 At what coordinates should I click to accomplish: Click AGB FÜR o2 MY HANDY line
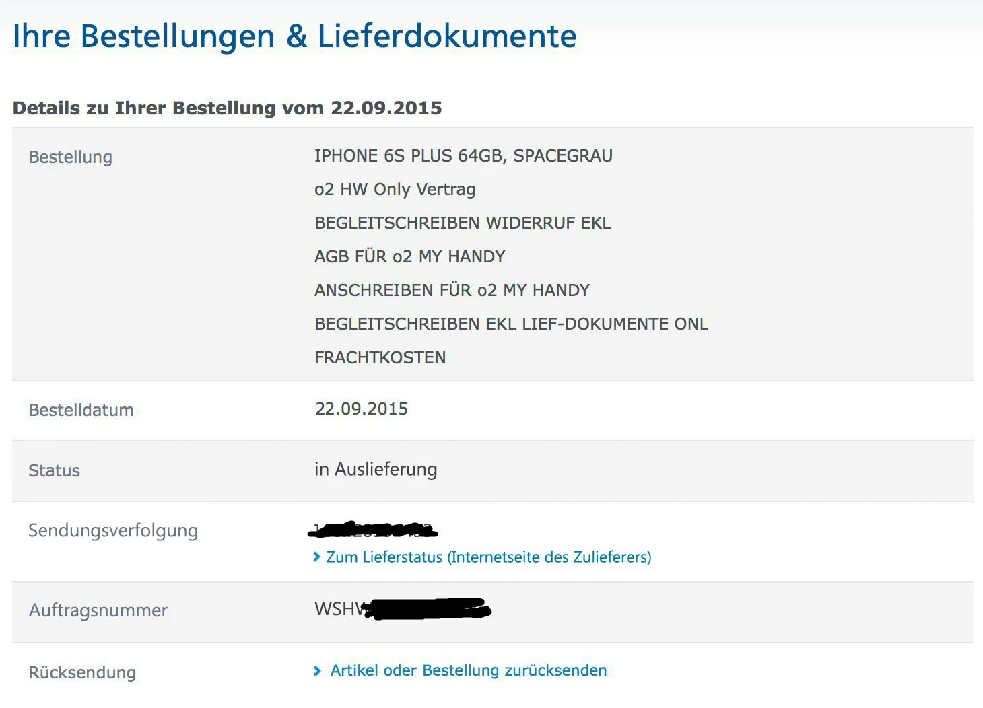click(410, 257)
